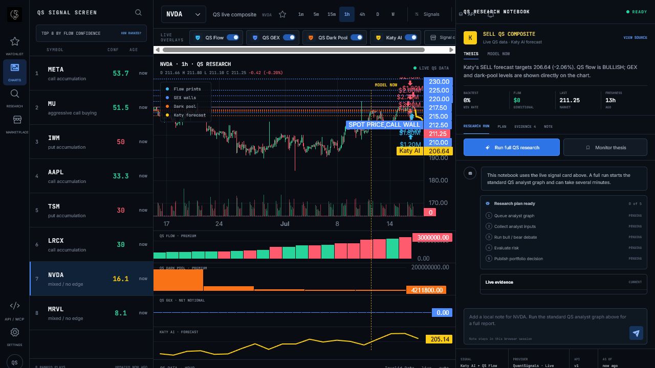
Task: Click the QS logo at the sidebar top
Action: pos(14,14)
